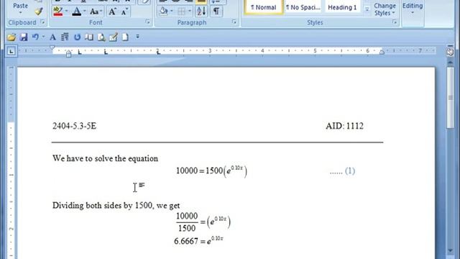Click the checkmark pencil icon in quick access toolbar

pyautogui.click(x=114, y=37)
